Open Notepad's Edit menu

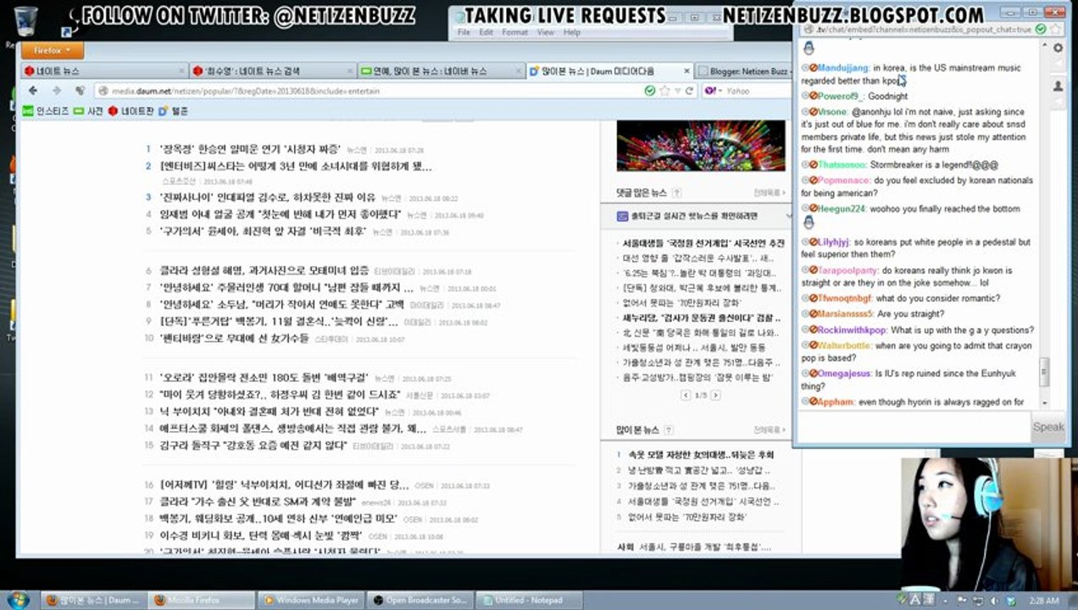click(486, 32)
